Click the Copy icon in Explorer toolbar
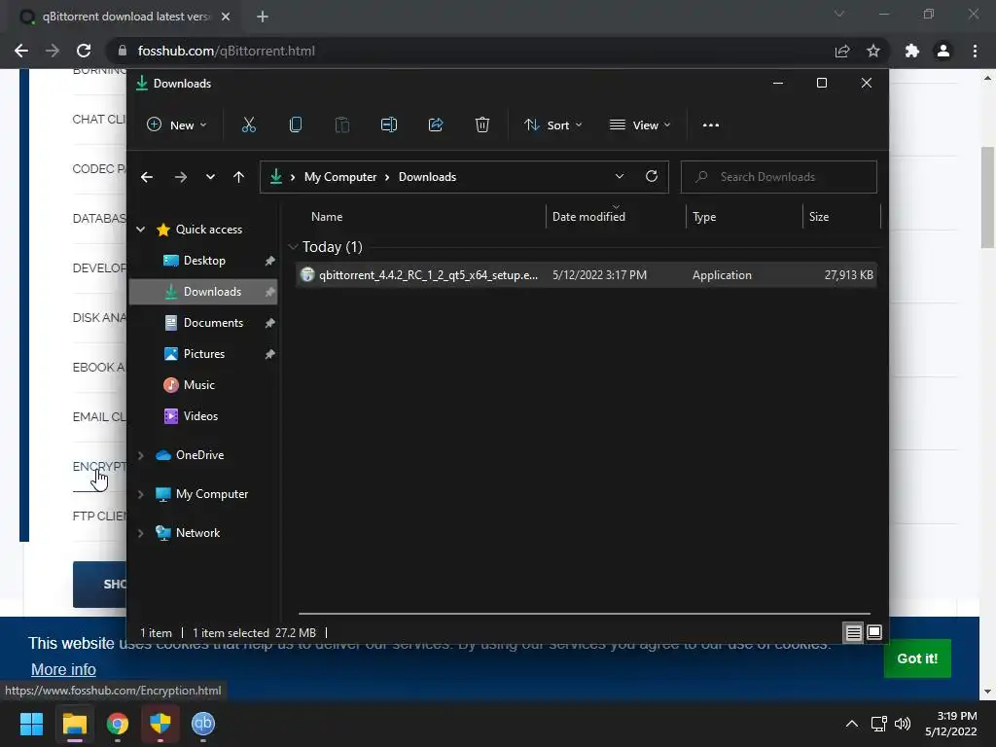This screenshot has width=996, height=747. (x=296, y=125)
